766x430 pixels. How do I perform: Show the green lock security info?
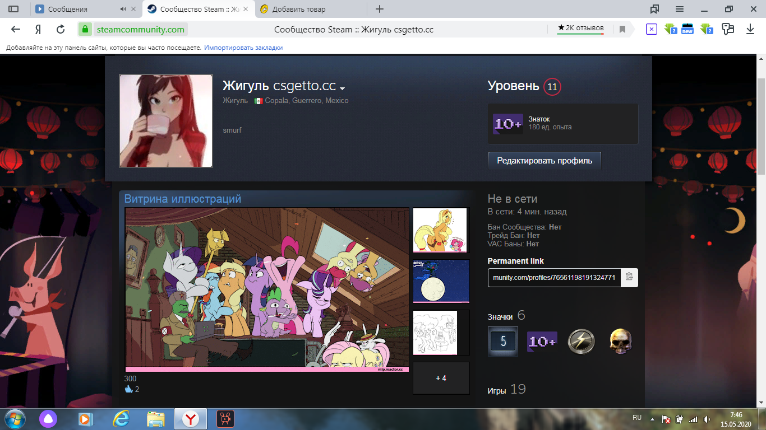coord(85,29)
